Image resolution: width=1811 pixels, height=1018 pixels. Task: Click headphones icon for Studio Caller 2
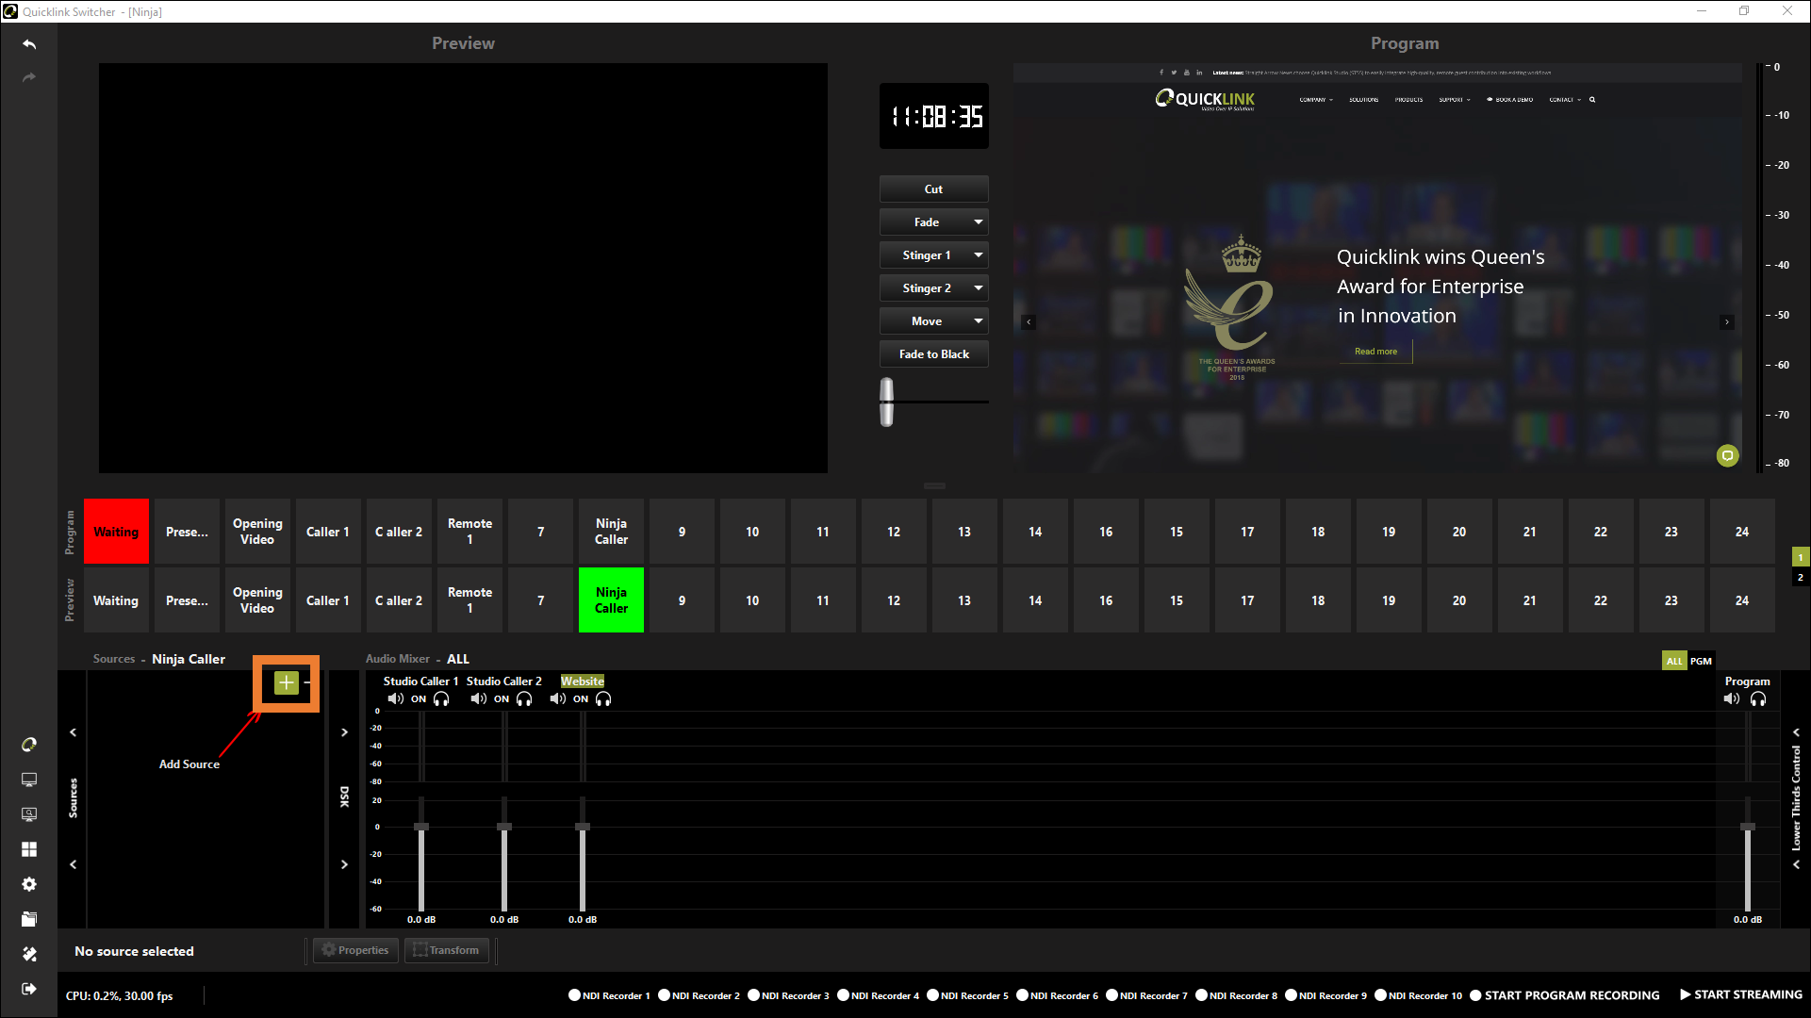coord(524,698)
